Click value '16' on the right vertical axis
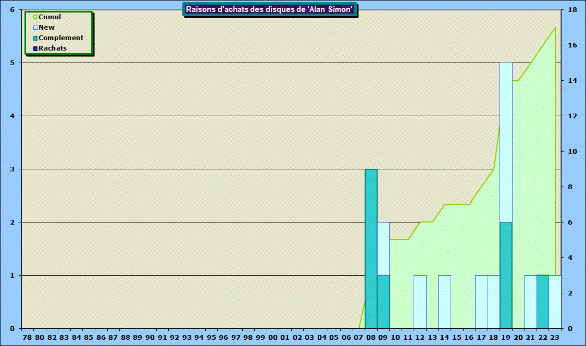This screenshot has width=586, height=346. 572,45
